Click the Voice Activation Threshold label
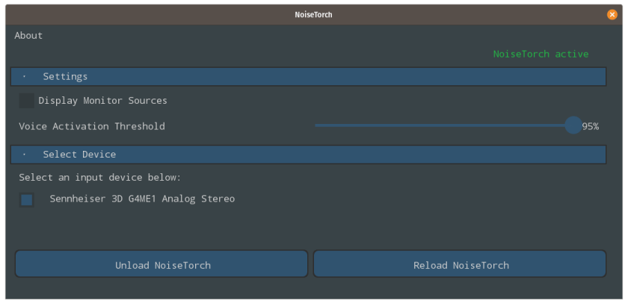Image resolution: width=628 pixels, height=304 pixels. [92, 126]
